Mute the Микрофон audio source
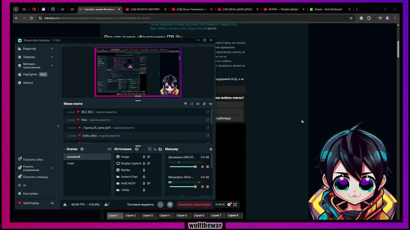Screen dimensions: 410x230 tap(202, 187)
